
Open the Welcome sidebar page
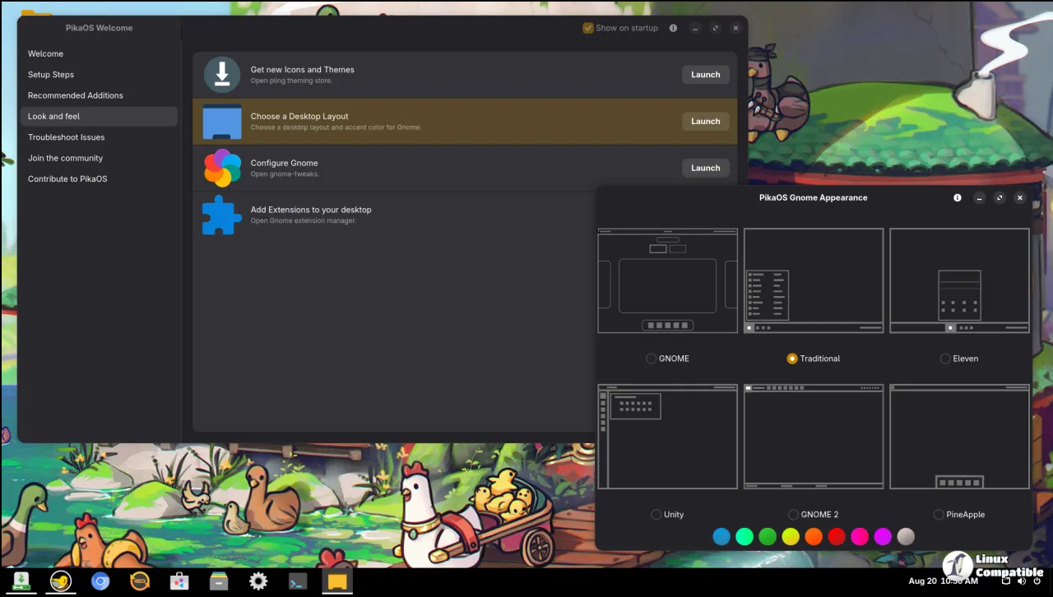[x=99, y=53]
